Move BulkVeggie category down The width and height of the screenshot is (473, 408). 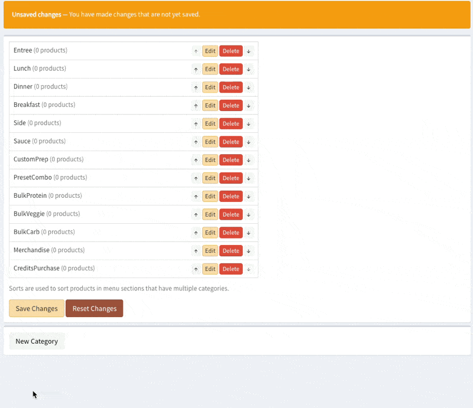[248, 214]
